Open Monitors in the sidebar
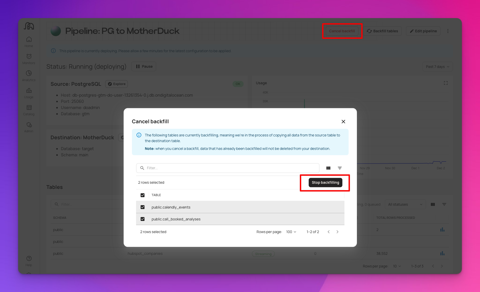This screenshot has width=480, height=292. click(29, 59)
